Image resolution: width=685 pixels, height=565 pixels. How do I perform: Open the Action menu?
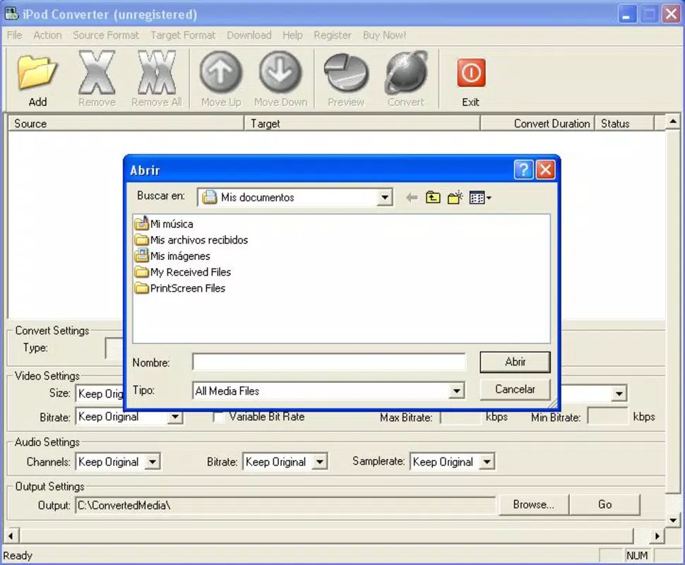pyautogui.click(x=47, y=35)
